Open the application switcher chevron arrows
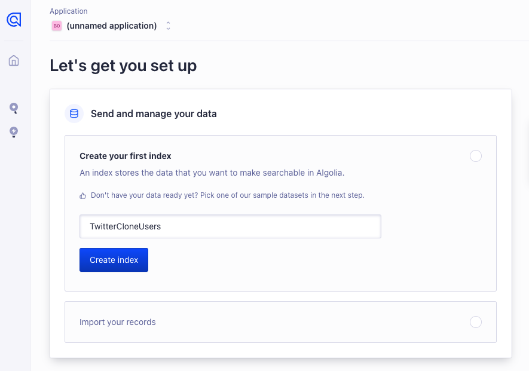Viewport: 529px width, 371px height. click(168, 26)
